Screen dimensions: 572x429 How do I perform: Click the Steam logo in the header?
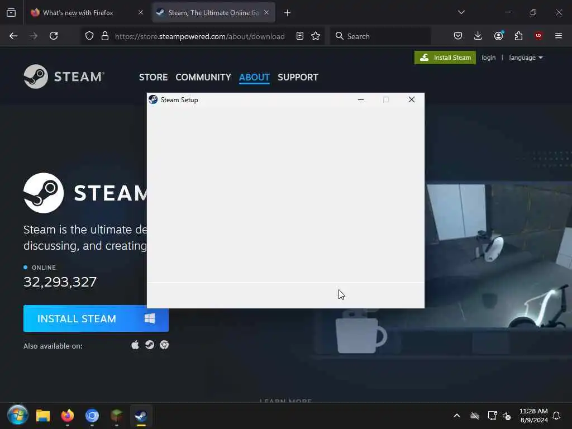click(64, 77)
